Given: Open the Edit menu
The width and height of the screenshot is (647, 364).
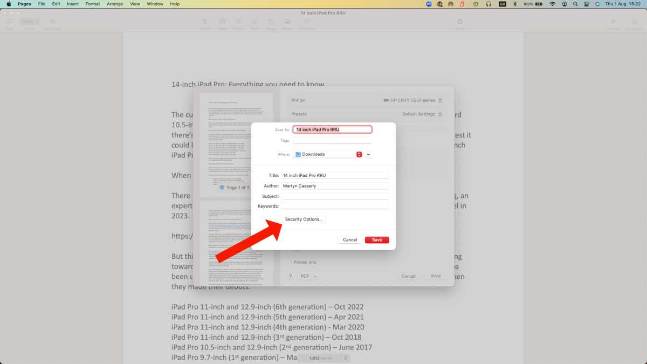Looking at the screenshot, I should click(56, 4).
